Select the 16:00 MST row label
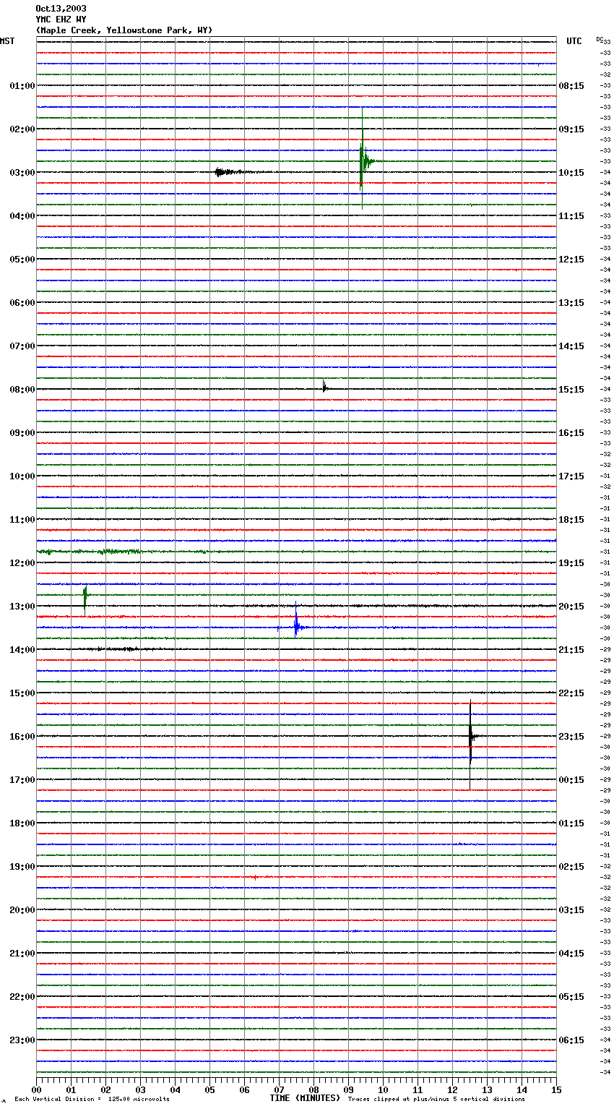The height and width of the screenshot is (1109, 614). (22, 737)
